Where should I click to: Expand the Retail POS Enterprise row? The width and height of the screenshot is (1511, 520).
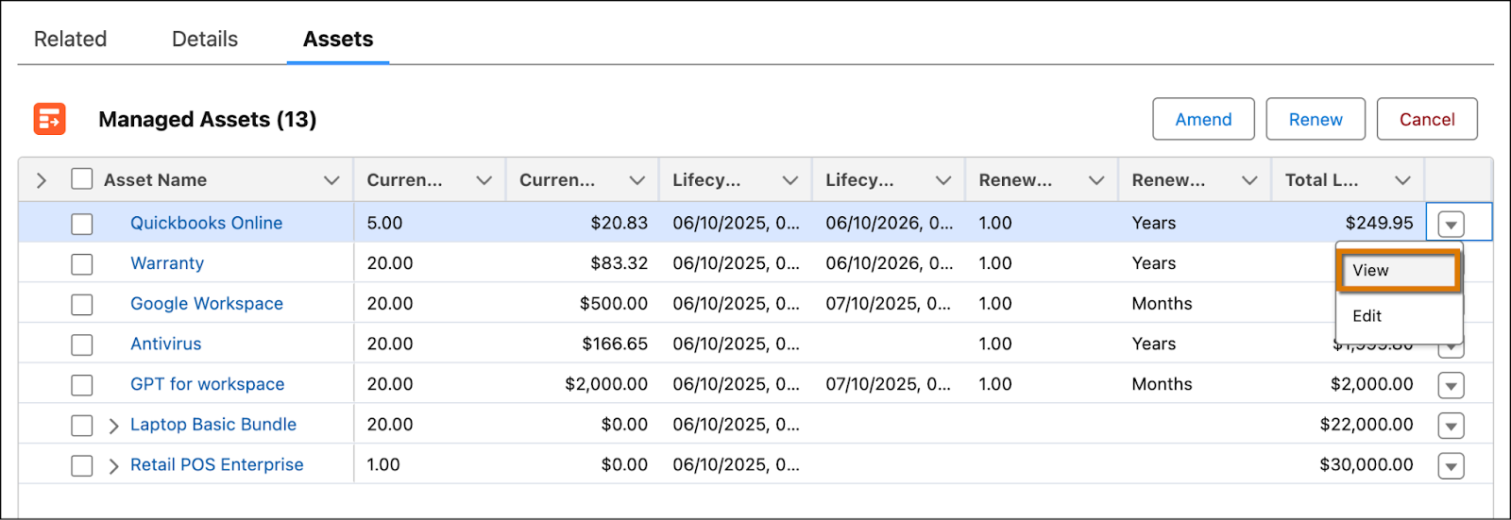(113, 466)
